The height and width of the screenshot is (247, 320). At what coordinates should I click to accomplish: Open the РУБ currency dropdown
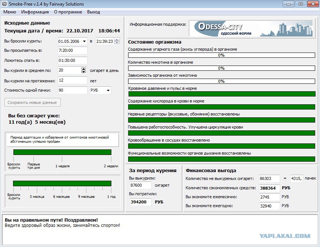coord(101,90)
